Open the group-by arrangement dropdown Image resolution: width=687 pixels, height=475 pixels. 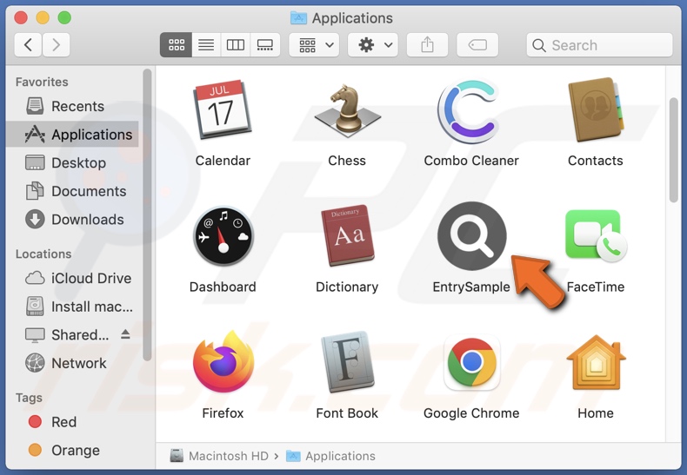click(314, 44)
